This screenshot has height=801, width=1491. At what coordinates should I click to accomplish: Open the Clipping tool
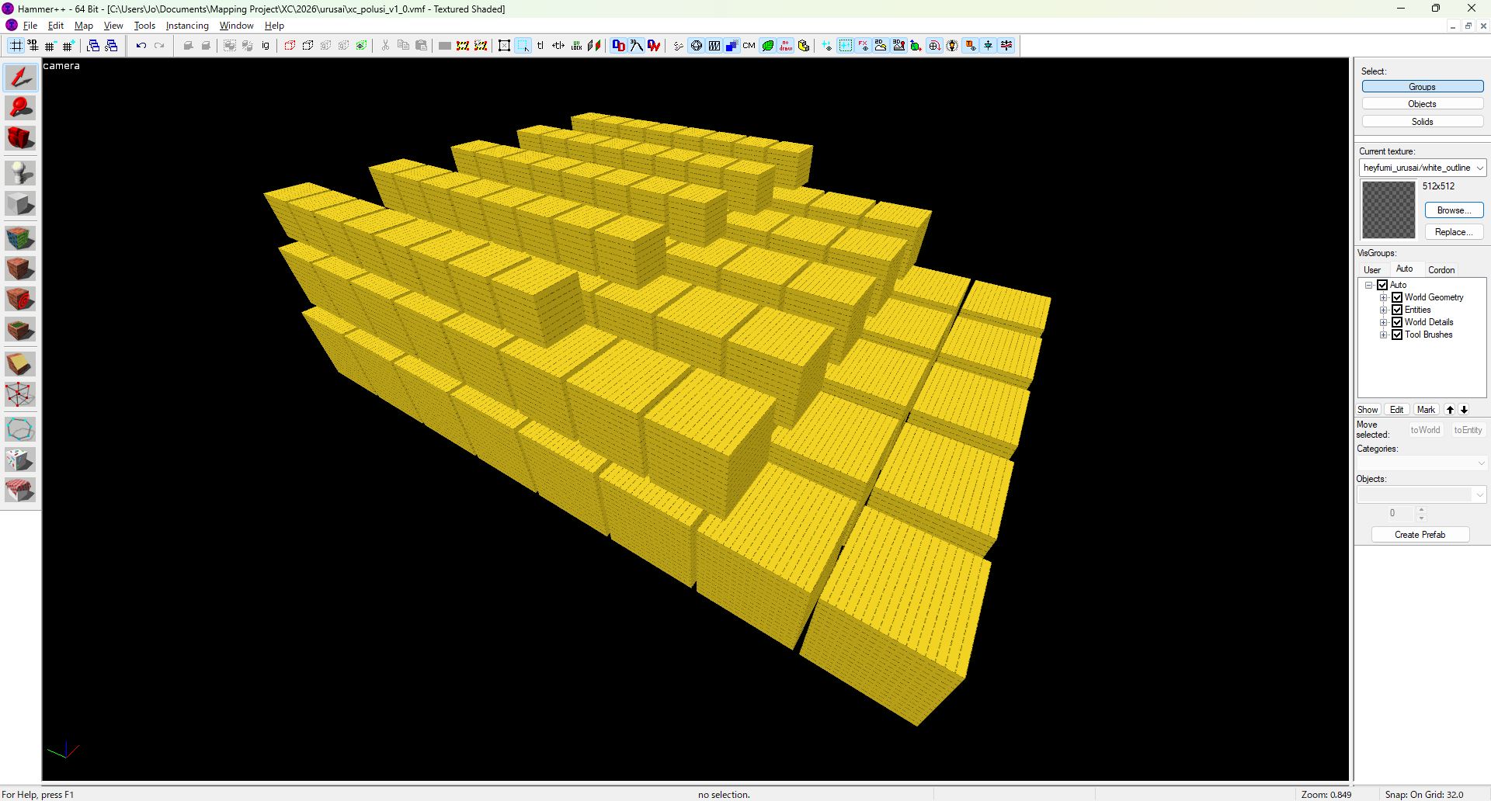tap(20, 364)
